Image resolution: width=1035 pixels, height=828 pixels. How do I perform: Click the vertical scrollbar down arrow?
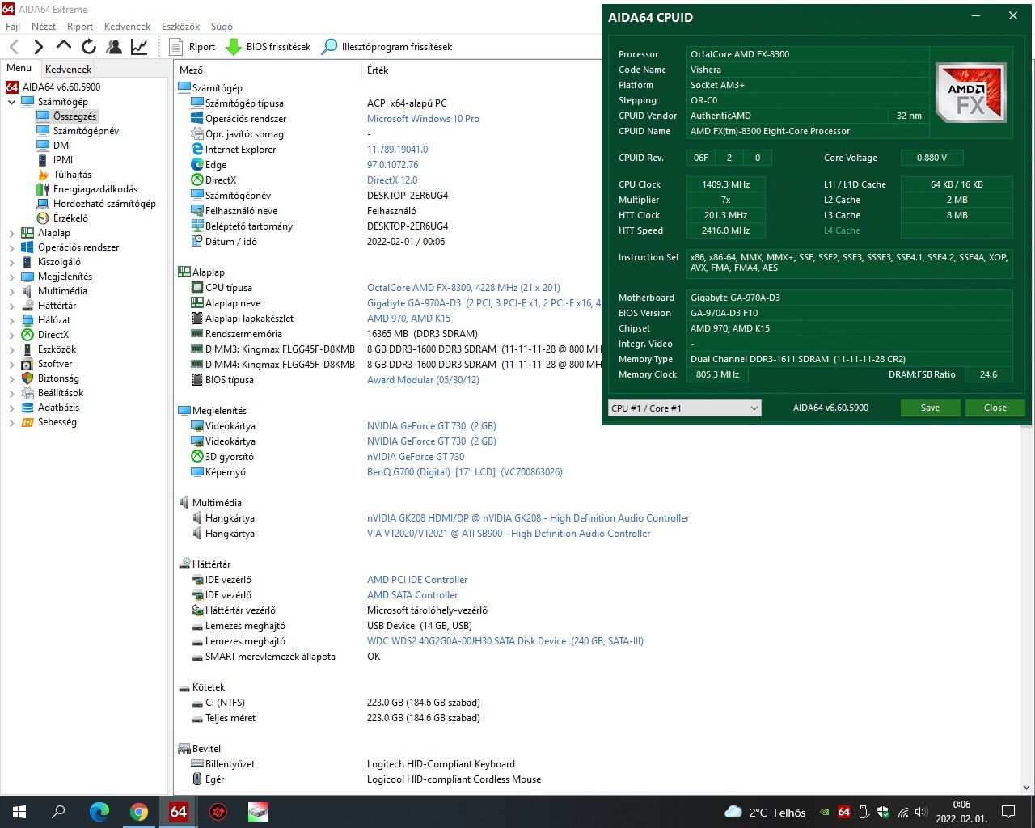(1027, 788)
